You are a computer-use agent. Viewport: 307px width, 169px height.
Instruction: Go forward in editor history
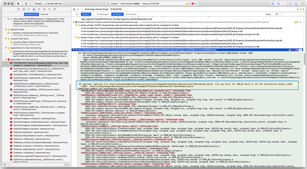tap(82, 9)
